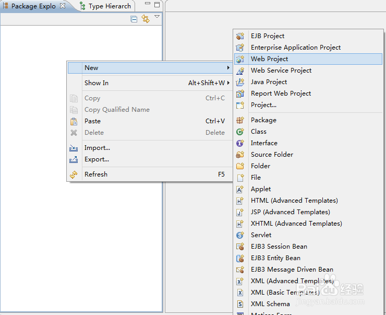The height and width of the screenshot is (315, 386).
Task: Expand the New submenu arrow
Action: [x=228, y=67]
